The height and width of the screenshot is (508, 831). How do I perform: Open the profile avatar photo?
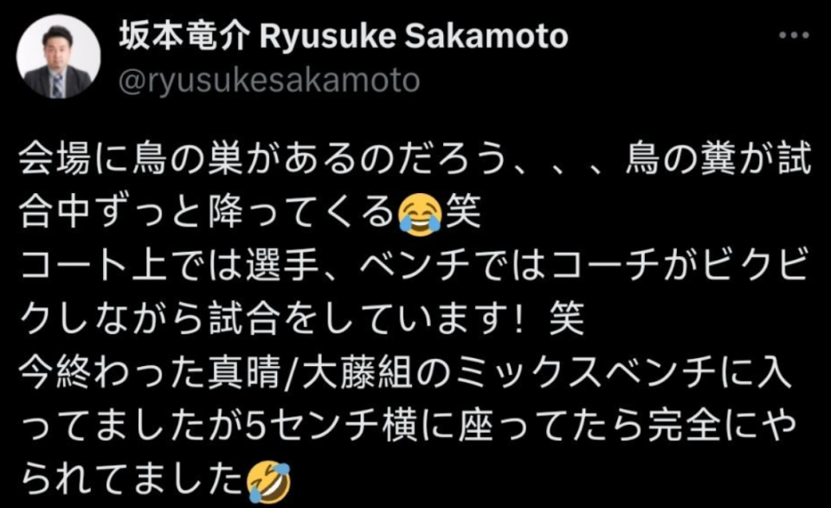pos(58,56)
